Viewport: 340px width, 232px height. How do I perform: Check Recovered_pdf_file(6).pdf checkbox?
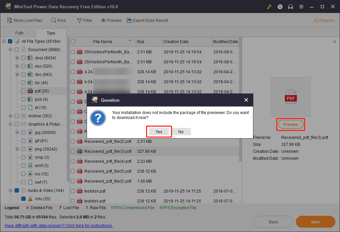coord(73,181)
